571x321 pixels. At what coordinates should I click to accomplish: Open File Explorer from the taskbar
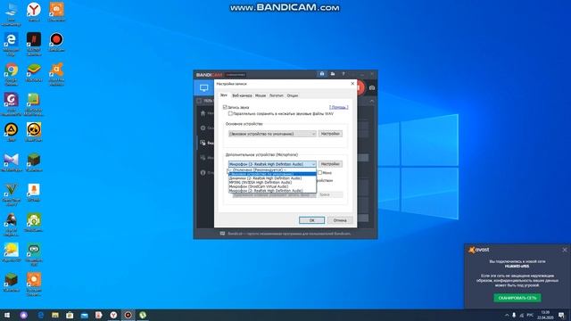[x=55, y=315]
